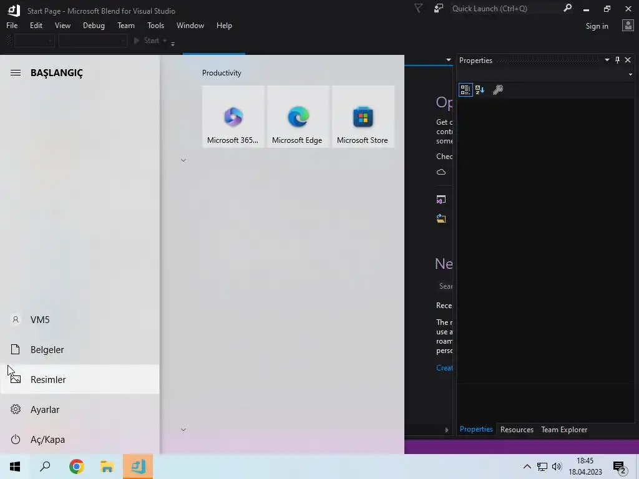Collapse the Start menu hamburger button

pos(16,72)
